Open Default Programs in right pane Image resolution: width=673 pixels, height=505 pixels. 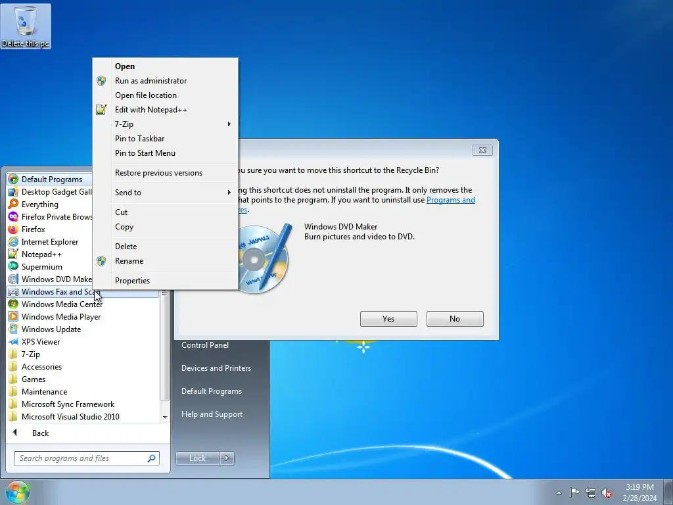pos(212,391)
